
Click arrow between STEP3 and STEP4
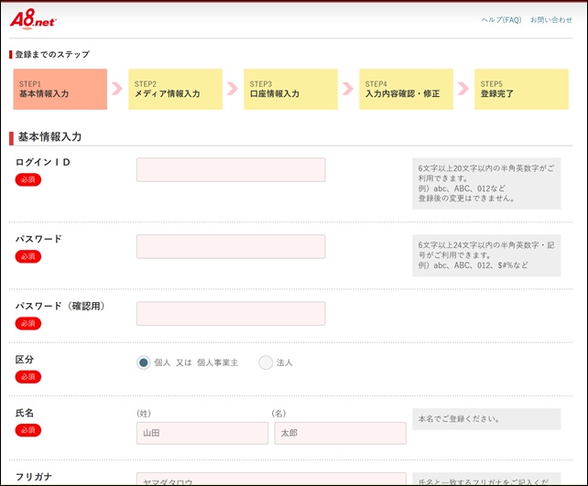[x=348, y=89]
